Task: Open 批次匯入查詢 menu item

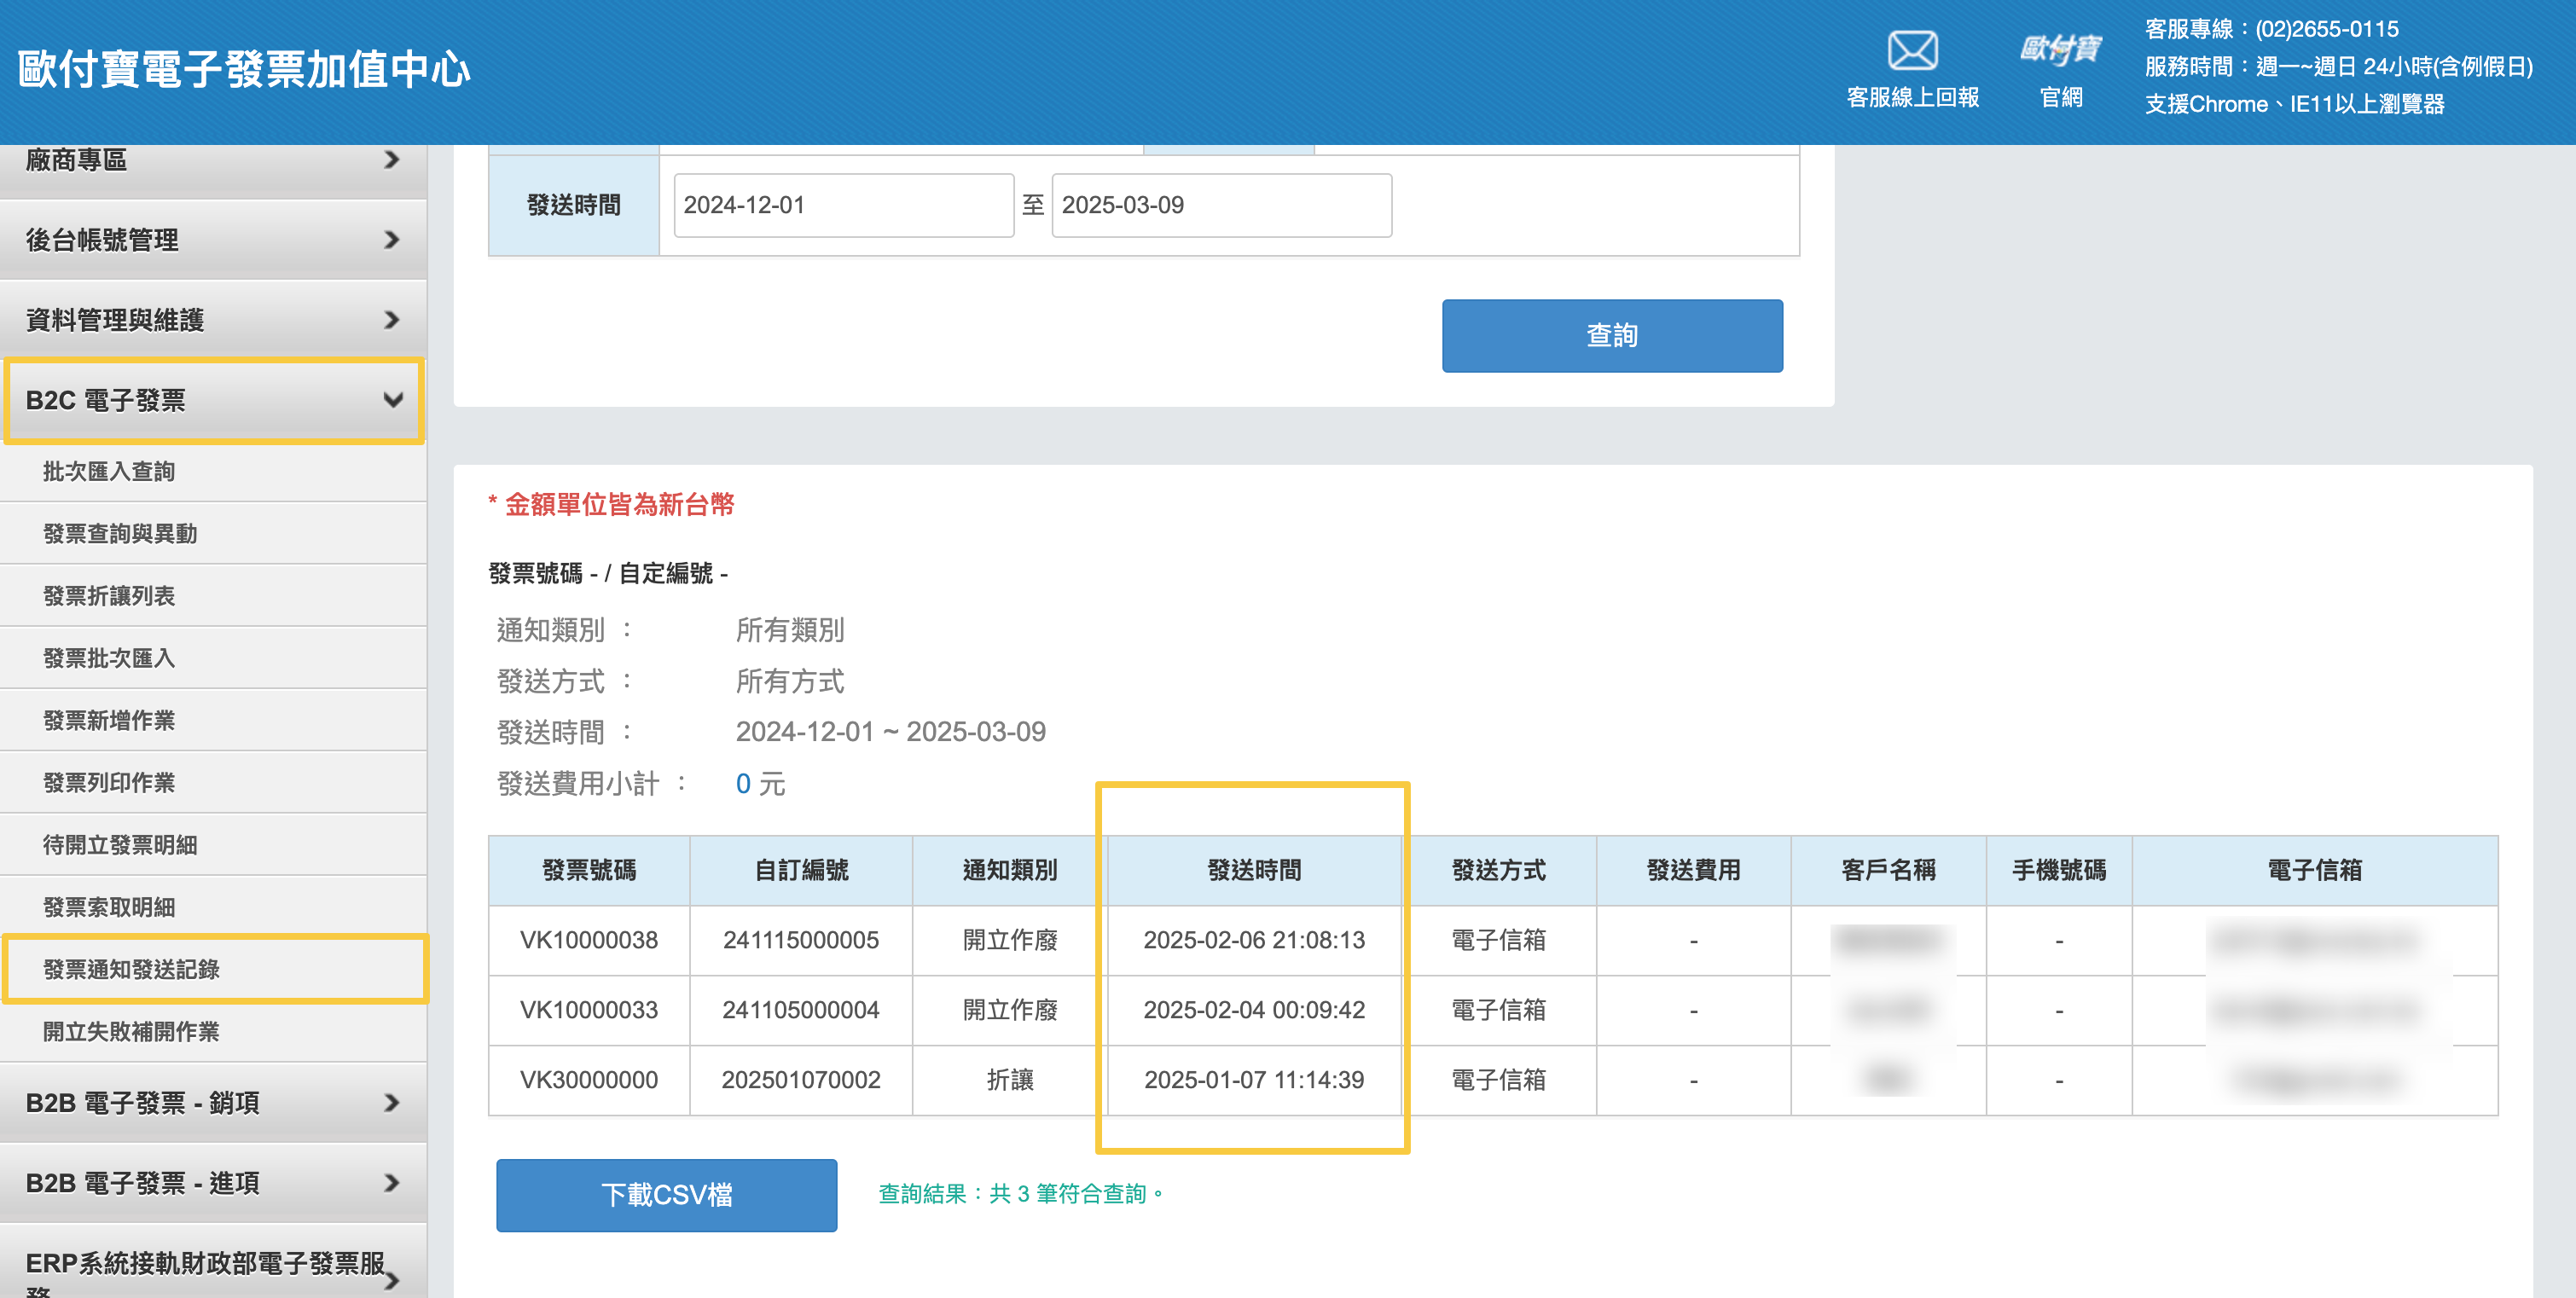Action: coord(213,471)
